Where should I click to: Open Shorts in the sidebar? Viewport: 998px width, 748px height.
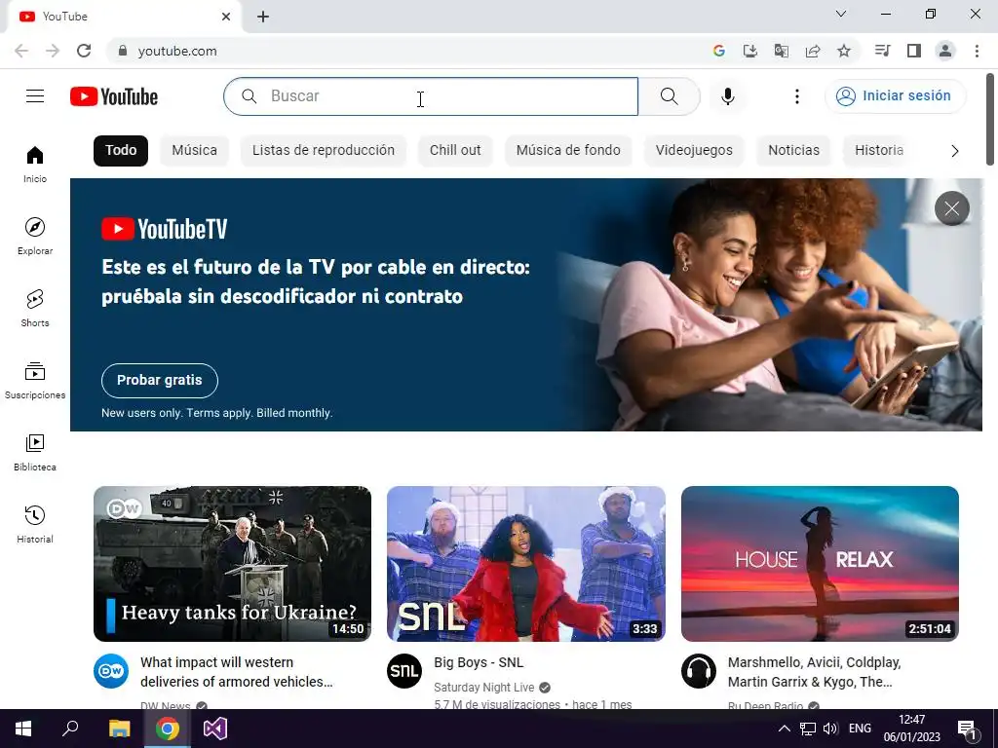point(35,308)
